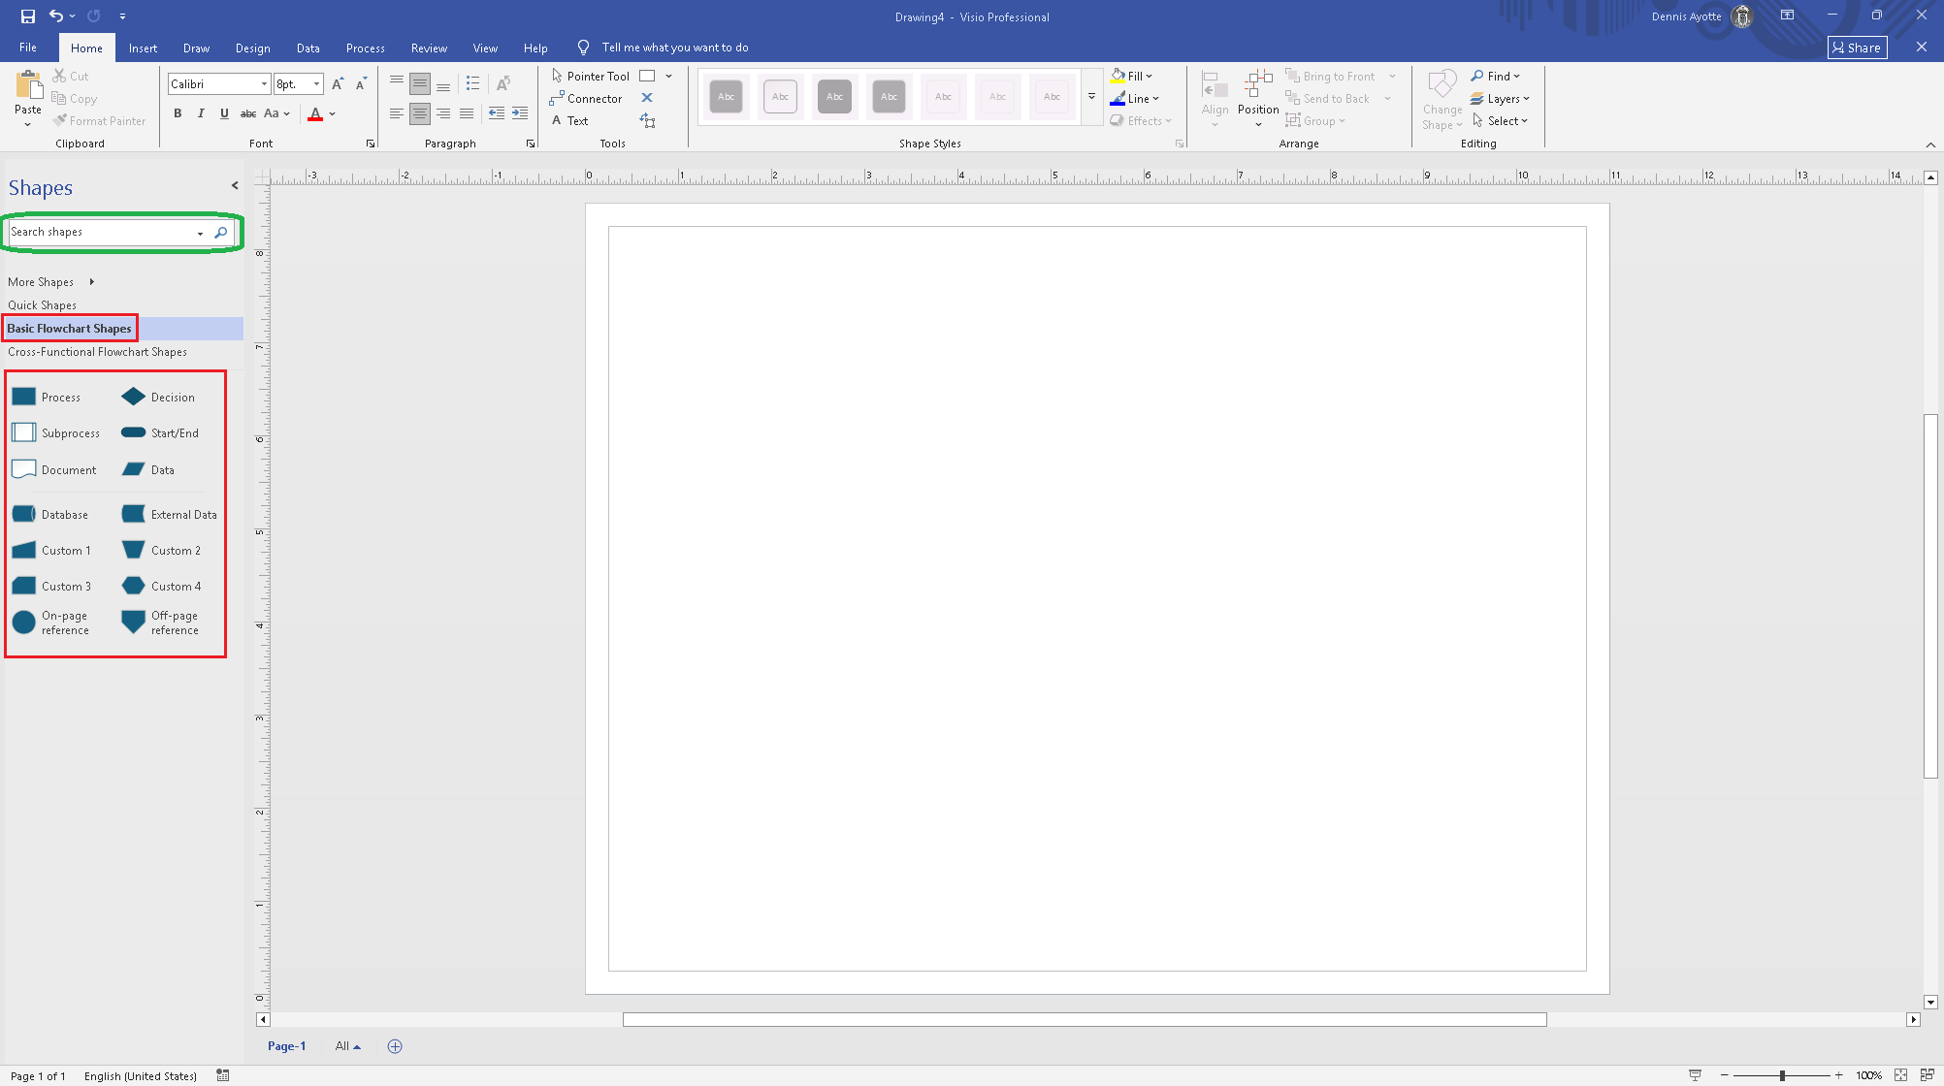Toggle Align Left paragraph button

(x=397, y=113)
